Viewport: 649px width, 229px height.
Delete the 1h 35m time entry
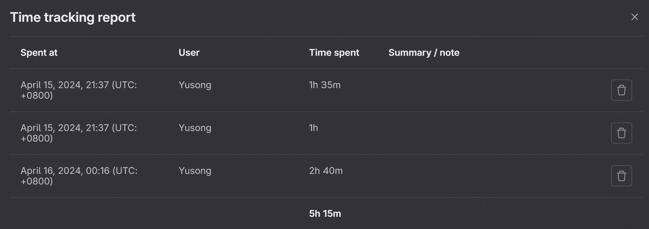[621, 90]
